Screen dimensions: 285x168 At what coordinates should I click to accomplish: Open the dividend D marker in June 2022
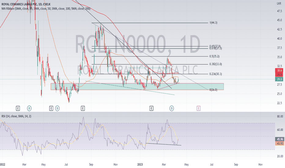(x=57, y=108)
